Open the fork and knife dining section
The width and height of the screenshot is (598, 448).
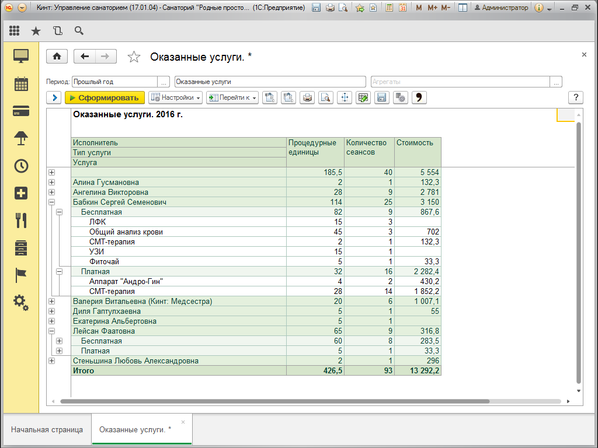pyautogui.click(x=21, y=220)
